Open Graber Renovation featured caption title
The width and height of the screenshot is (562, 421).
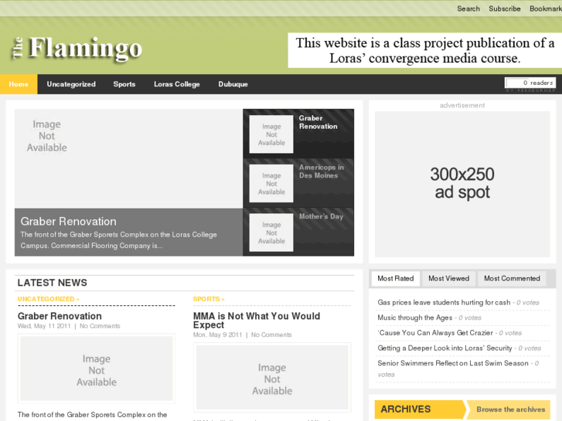[69, 222]
